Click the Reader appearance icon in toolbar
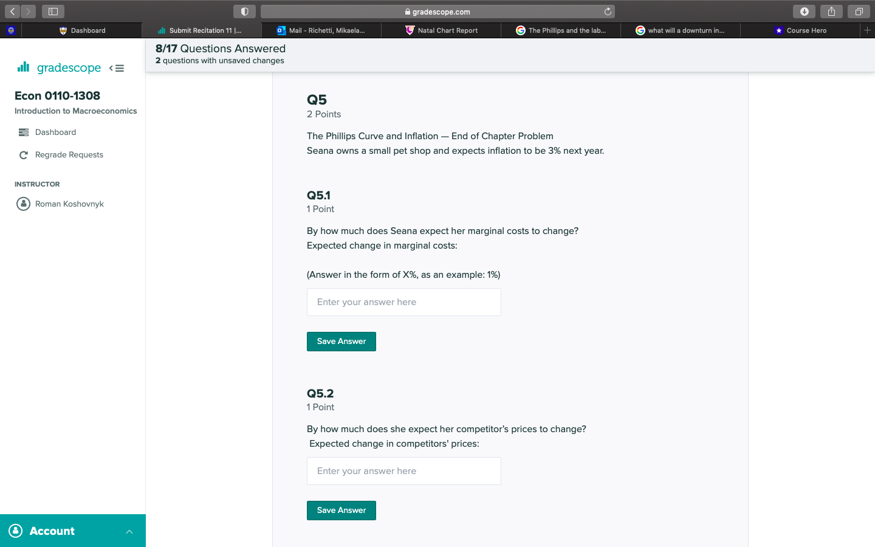The height and width of the screenshot is (547, 875). tap(244, 11)
